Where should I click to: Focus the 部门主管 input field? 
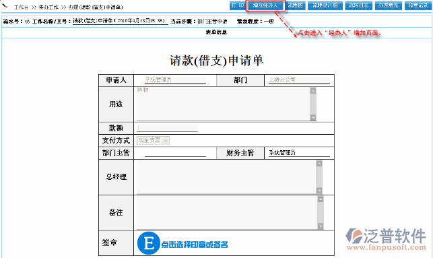[x=175, y=153]
